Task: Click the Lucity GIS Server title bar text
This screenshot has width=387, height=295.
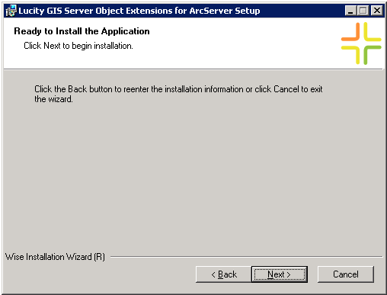Action: coord(139,11)
